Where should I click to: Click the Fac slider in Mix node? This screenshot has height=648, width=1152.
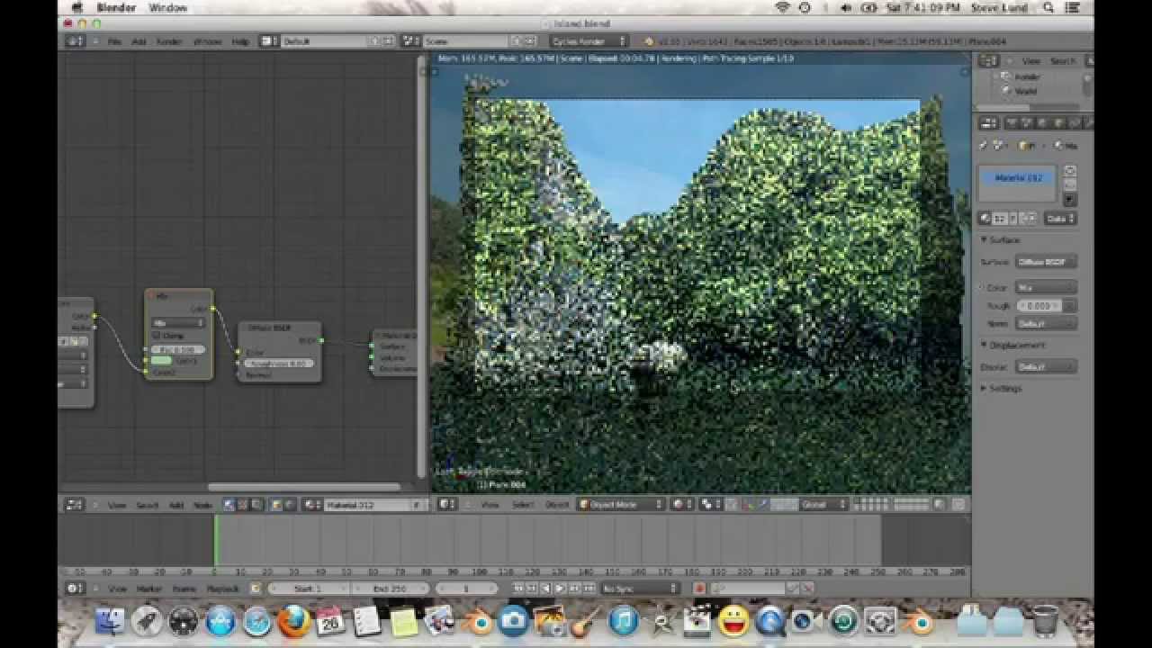[178, 349]
